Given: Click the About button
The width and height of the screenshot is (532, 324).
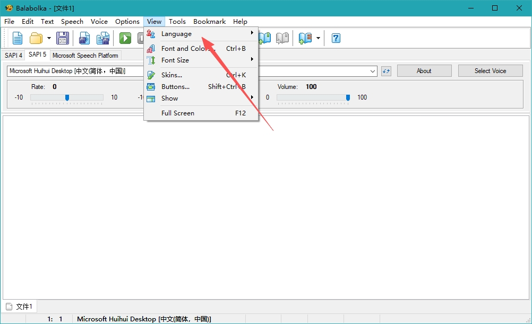Looking at the screenshot, I should click(424, 71).
